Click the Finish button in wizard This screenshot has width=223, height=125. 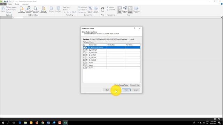point(126,90)
